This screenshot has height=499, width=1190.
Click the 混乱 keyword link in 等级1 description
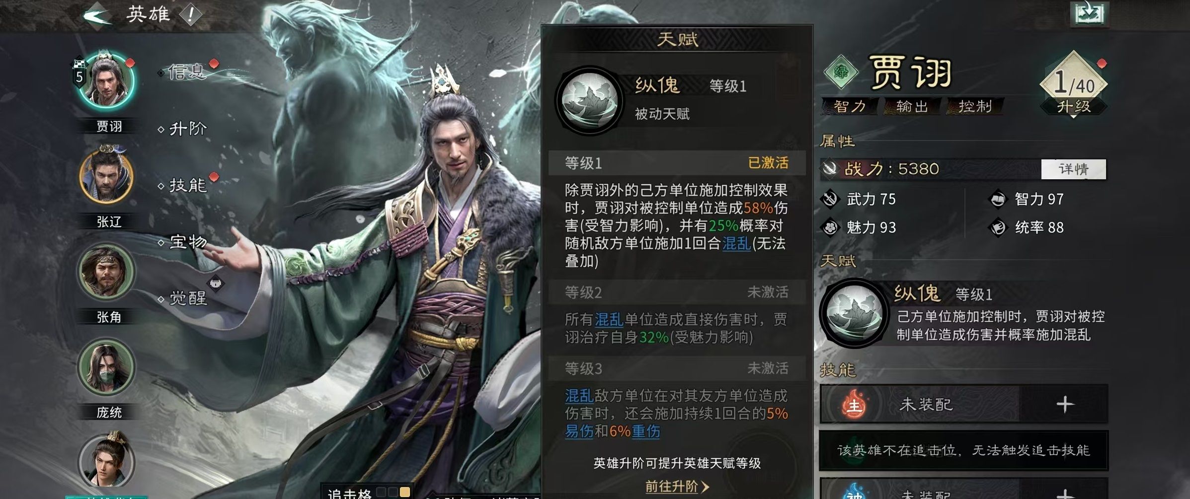pyautogui.click(x=736, y=244)
